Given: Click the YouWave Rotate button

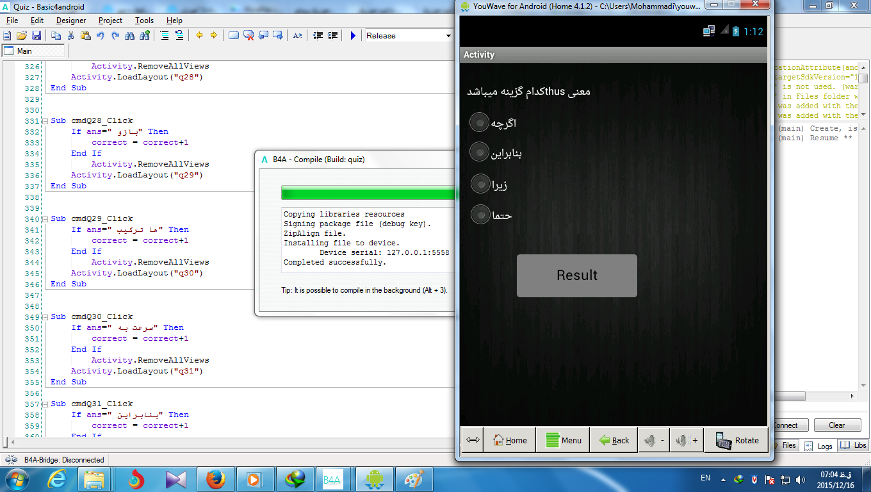Looking at the screenshot, I should tap(737, 440).
